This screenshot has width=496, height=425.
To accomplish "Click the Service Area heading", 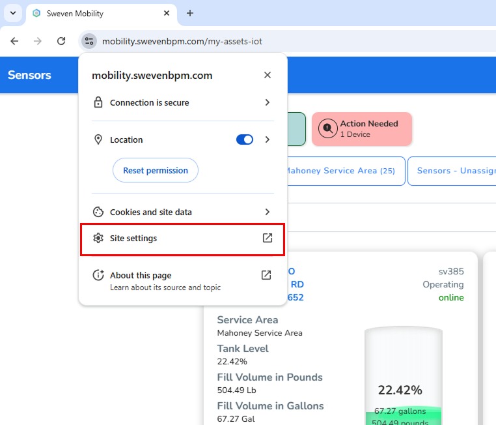I will 247,320.
